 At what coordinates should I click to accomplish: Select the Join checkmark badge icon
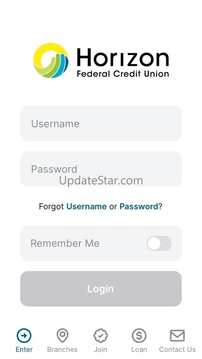(100, 336)
